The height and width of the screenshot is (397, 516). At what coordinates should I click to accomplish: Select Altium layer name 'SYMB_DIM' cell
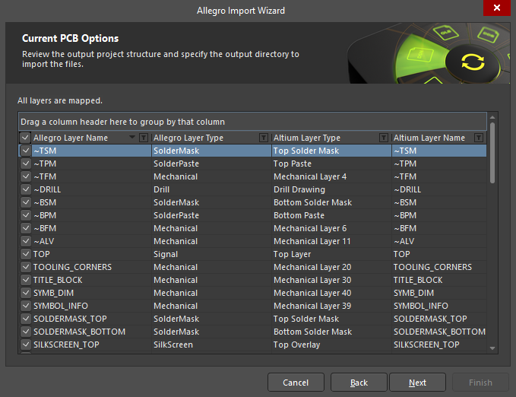(439, 293)
